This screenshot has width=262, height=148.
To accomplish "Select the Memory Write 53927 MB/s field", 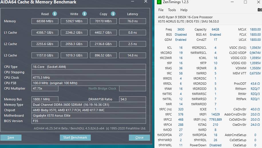I will [74, 21].
